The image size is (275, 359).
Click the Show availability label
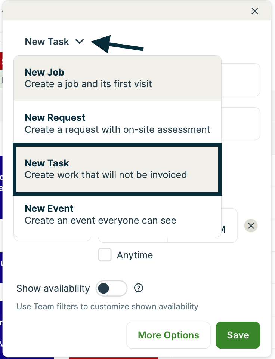pyautogui.click(x=53, y=288)
